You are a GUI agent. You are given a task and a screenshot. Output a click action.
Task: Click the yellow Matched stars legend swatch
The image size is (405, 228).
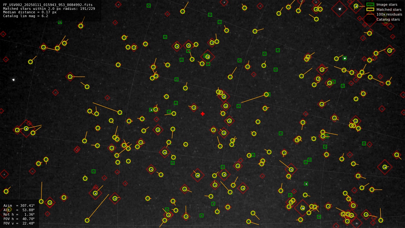pos(370,10)
